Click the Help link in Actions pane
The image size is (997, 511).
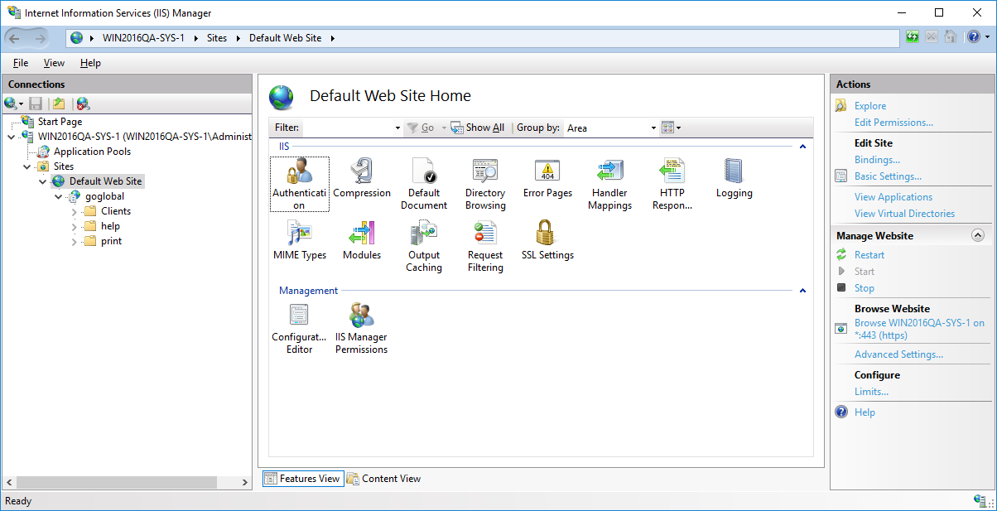865,412
